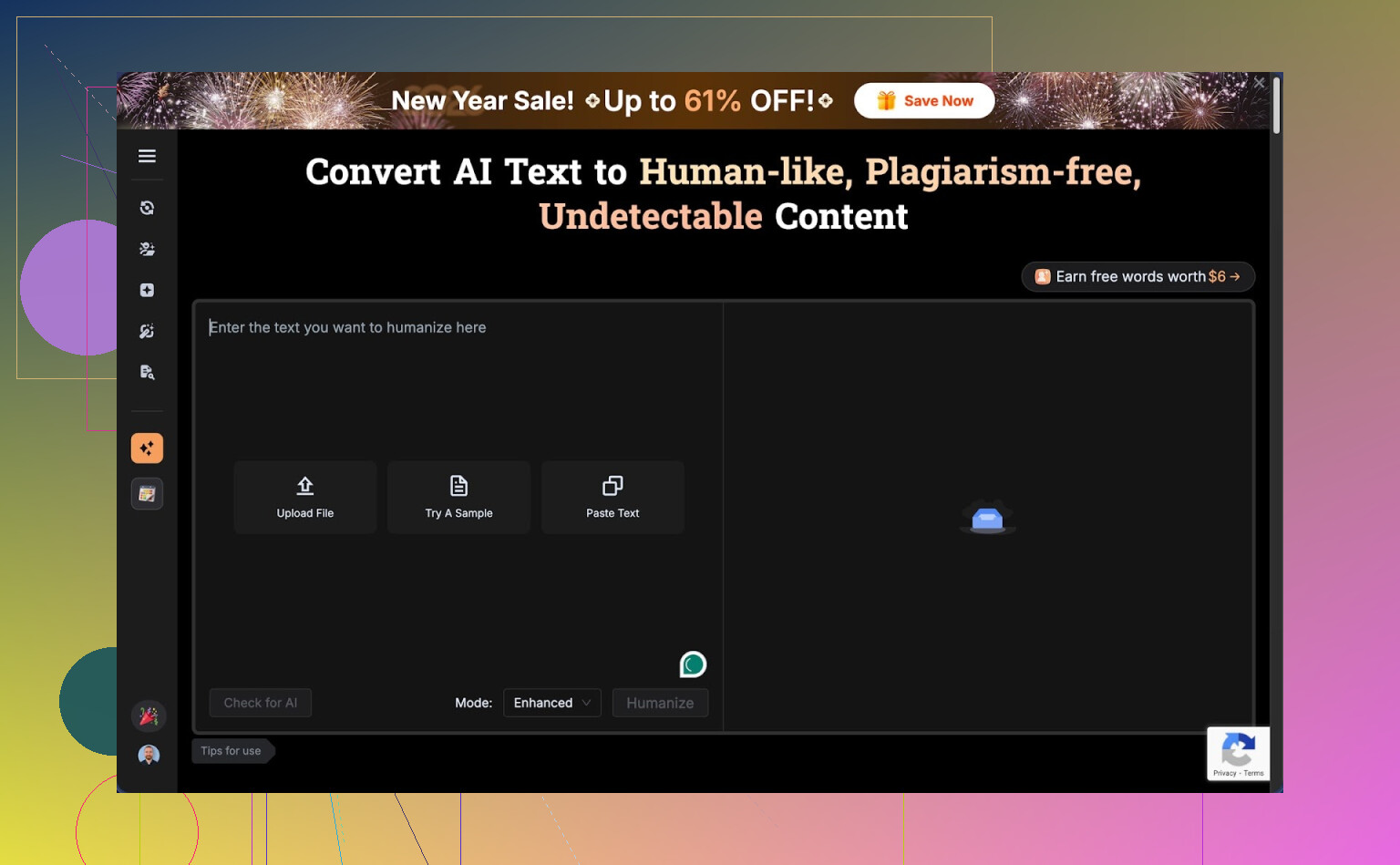Click the circular refresh icon in sidebar
1400x865 pixels.
147,208
